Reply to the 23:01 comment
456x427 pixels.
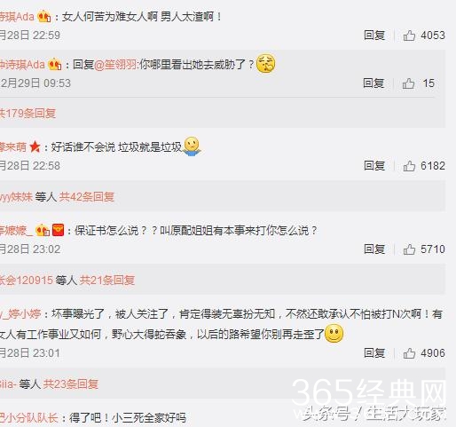coord(374,353)
